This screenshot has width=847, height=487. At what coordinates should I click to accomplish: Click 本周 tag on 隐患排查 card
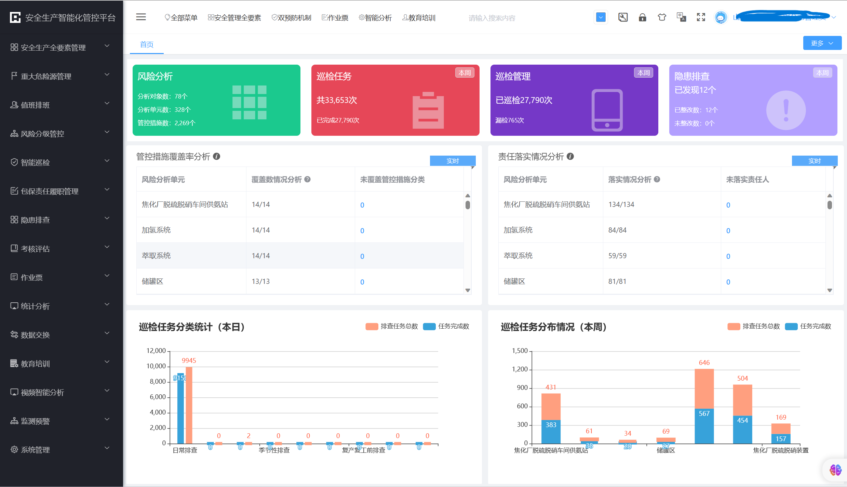coord(822,73)
